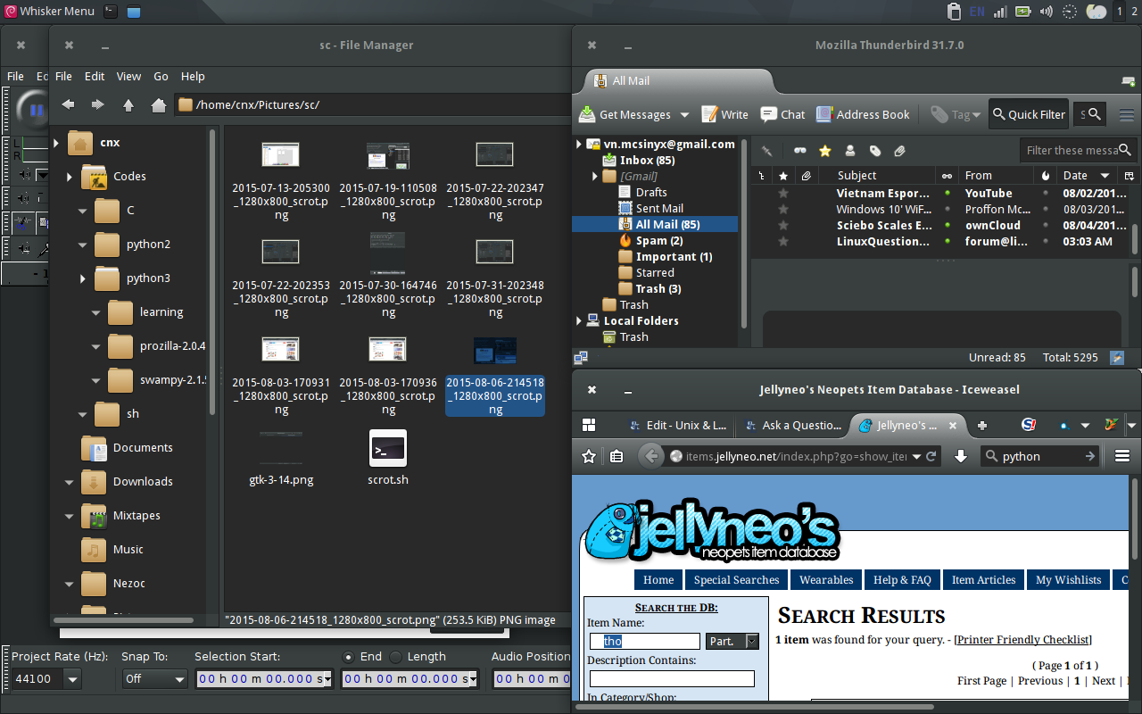Click the battery indicator in panel
The height and width of the screenshot is (714, 1142).
click(x=1022, y=12)
